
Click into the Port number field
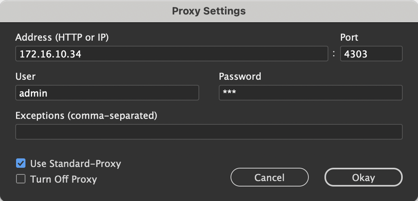371,54
